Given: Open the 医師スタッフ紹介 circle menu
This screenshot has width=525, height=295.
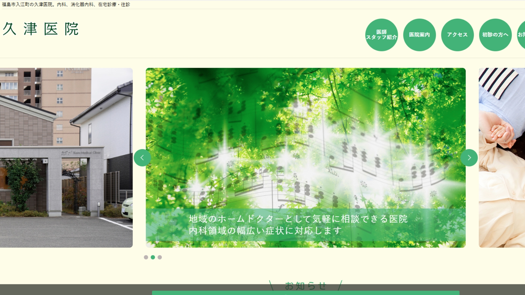Looking at the screenshot, I should pos(381,35).
